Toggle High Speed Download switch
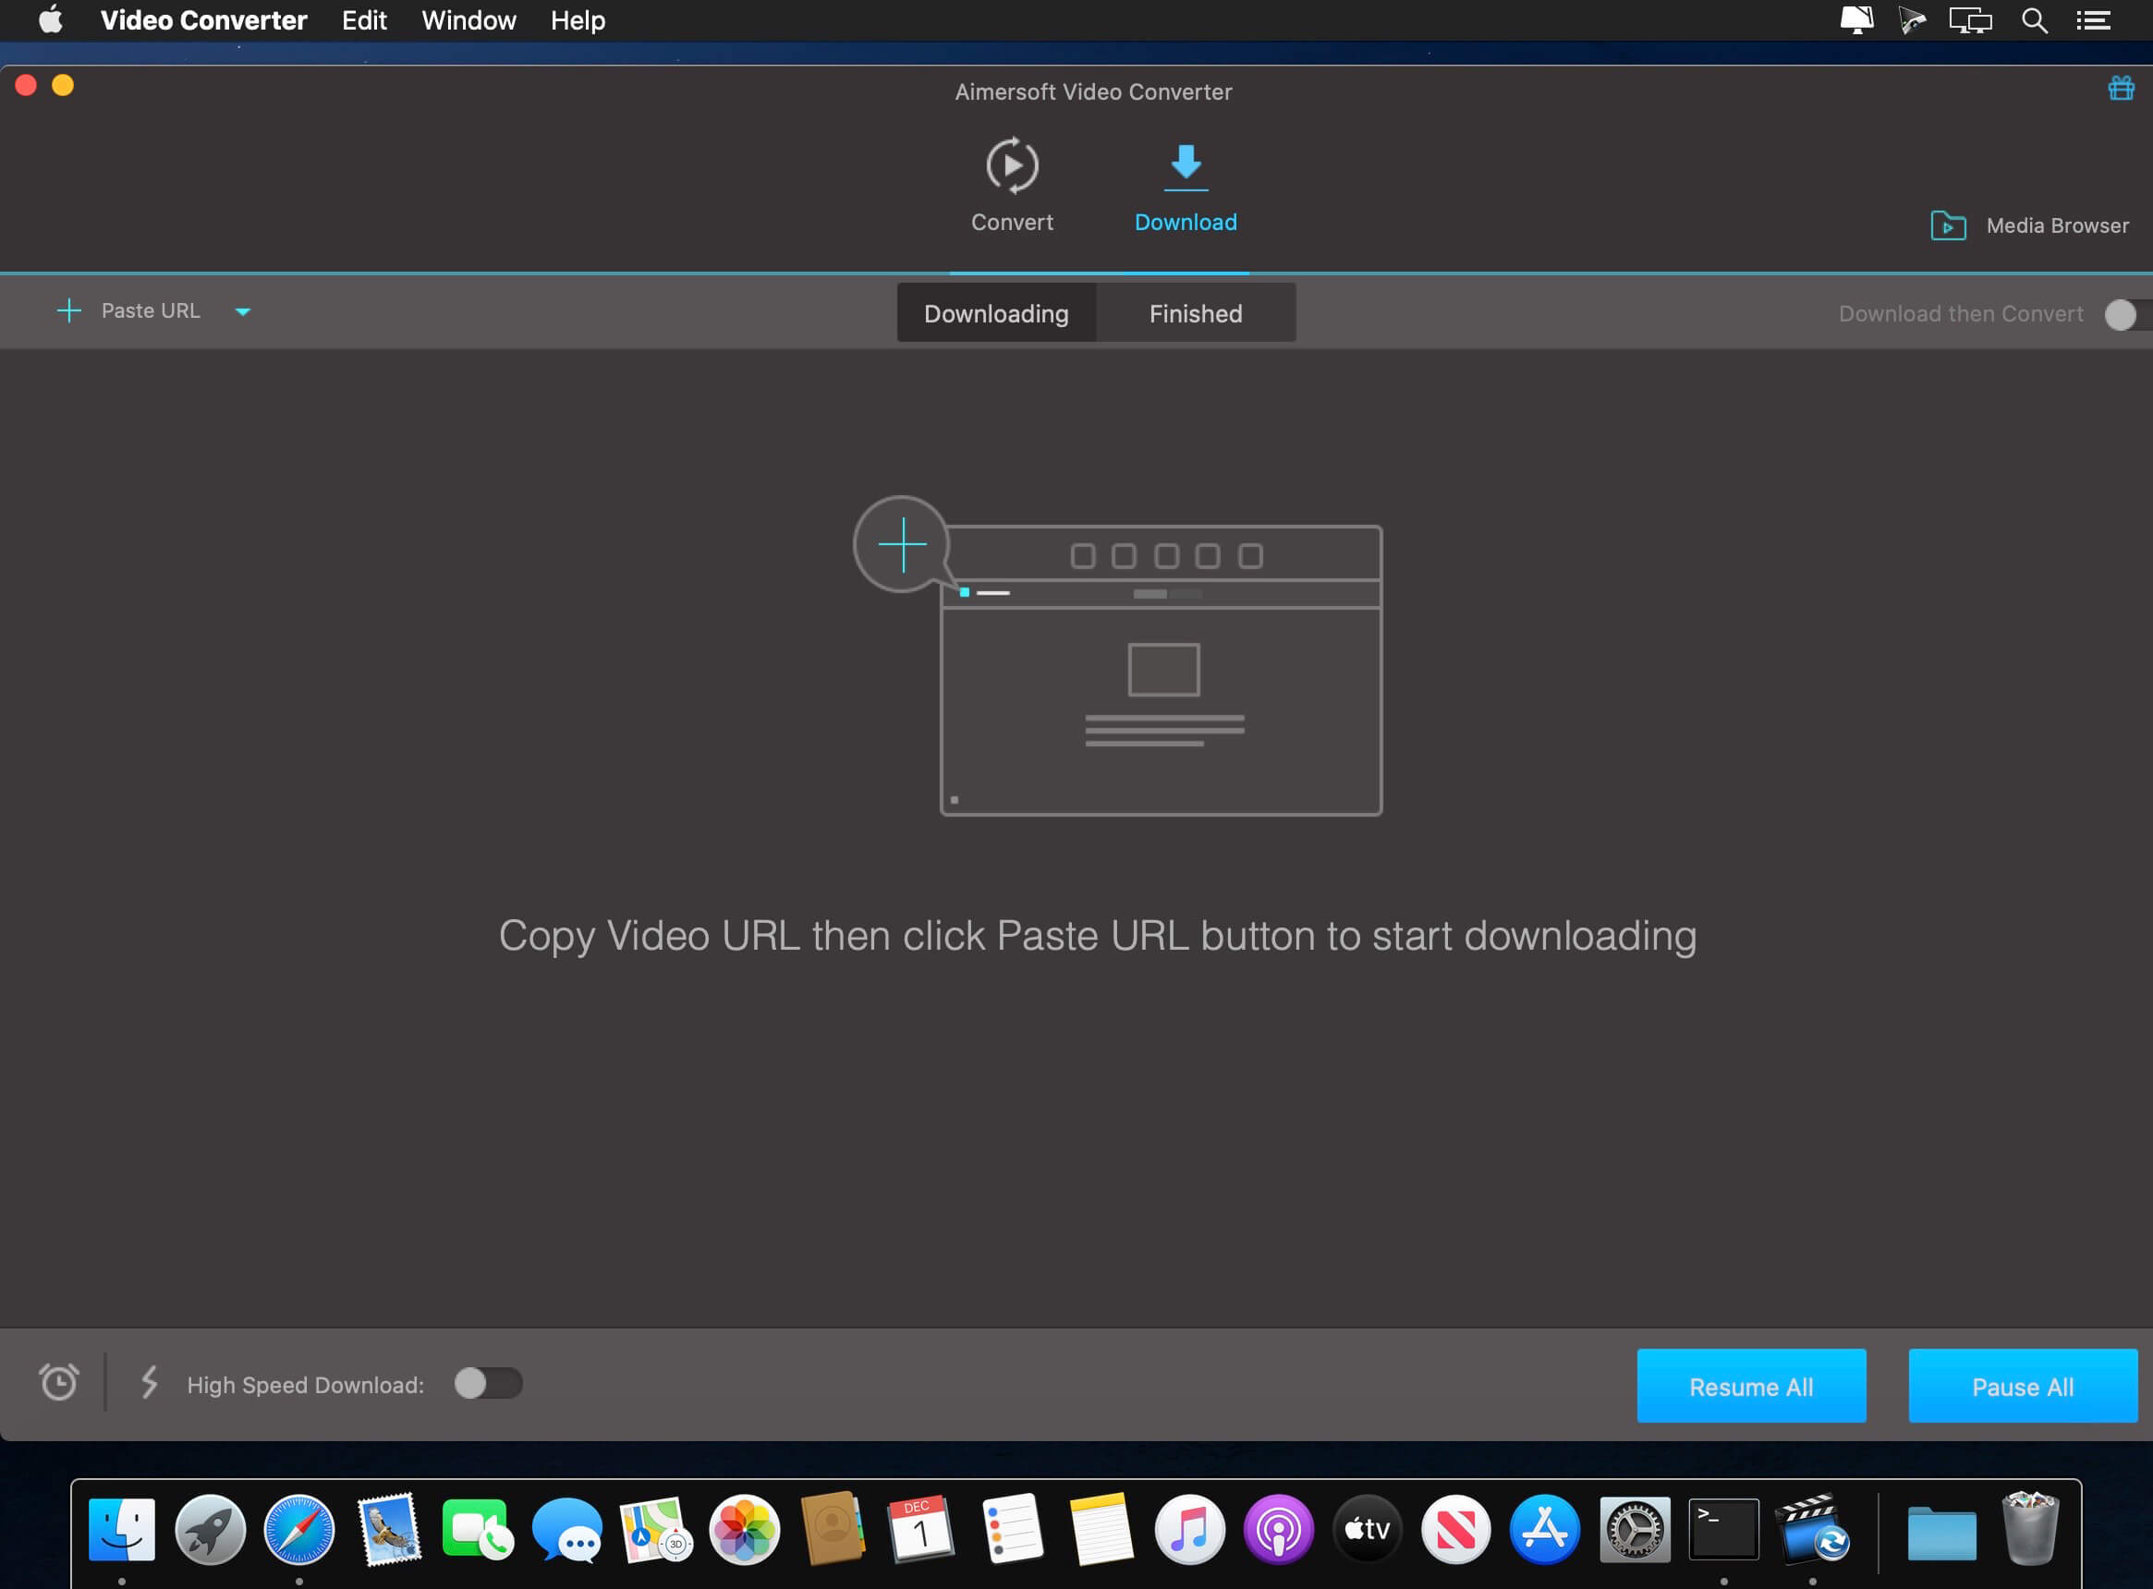 488,1383
